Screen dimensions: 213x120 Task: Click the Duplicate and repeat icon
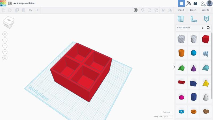[17, 10]
